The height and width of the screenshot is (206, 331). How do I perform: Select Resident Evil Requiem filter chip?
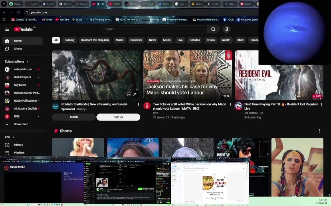click(95, 40)
